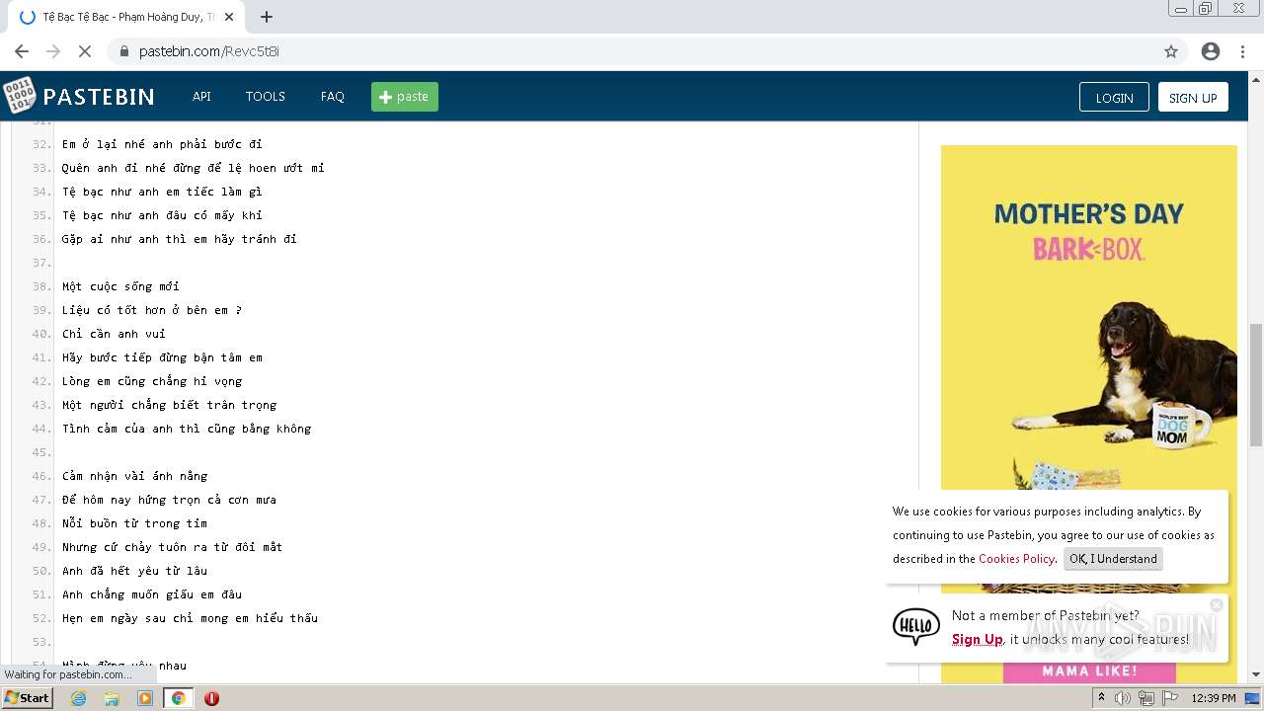Click the taskbar clock 12:39 PM
The height and width of the screenshot is (711, 1264).
tap(1214, 698)
